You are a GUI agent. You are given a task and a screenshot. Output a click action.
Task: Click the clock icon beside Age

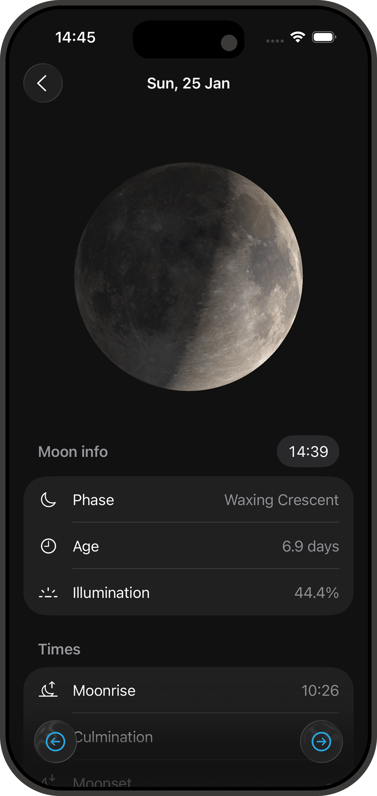point(48,545)
